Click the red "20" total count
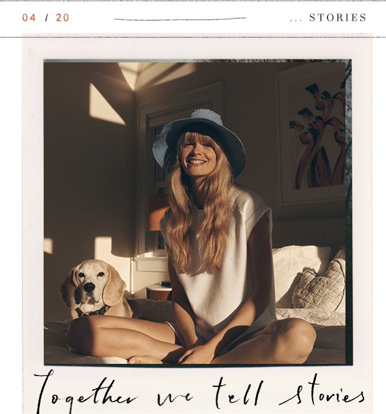This screenshot has width=386, height=414. click(x=62, y=18)
